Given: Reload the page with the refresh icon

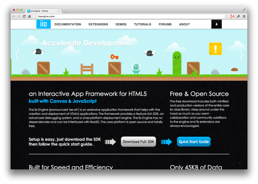Looking at the screenshot, I should tap(24, 16).
